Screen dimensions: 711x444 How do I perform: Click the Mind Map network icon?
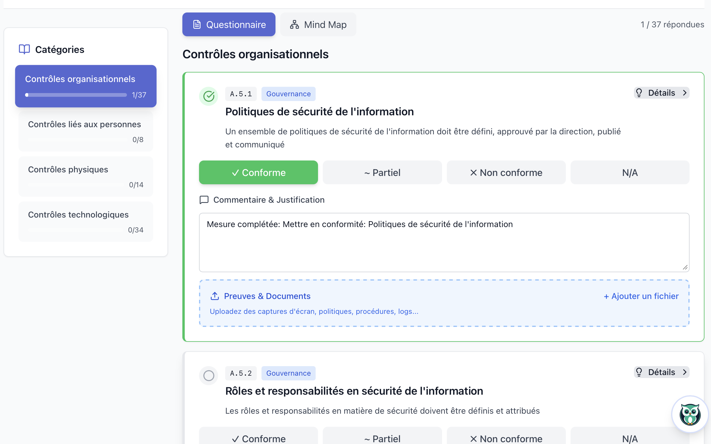point(295,24)
